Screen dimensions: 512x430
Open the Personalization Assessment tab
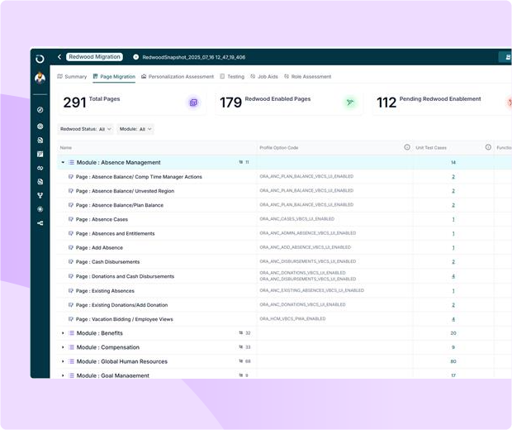point(178,77)
